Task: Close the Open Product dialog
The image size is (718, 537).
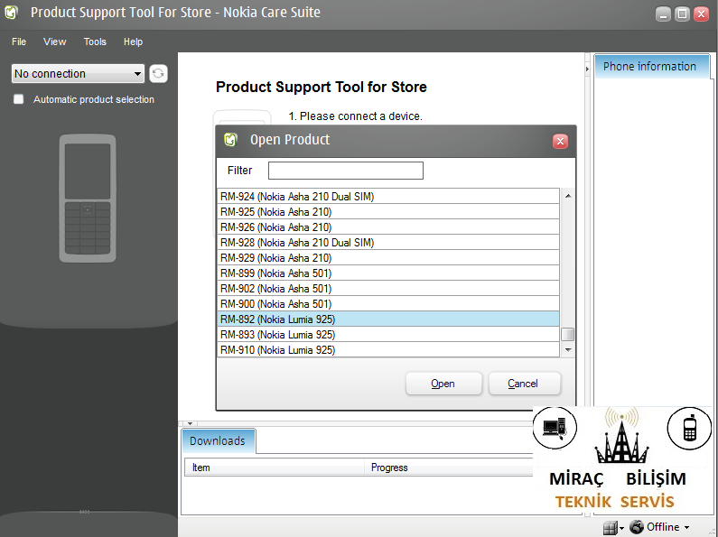Action: [560, 142]
